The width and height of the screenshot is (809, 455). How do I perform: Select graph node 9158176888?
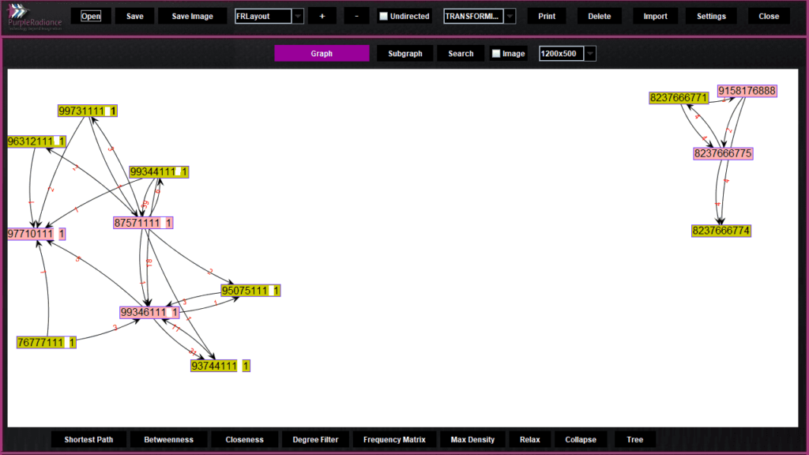(x=747, y=92)
